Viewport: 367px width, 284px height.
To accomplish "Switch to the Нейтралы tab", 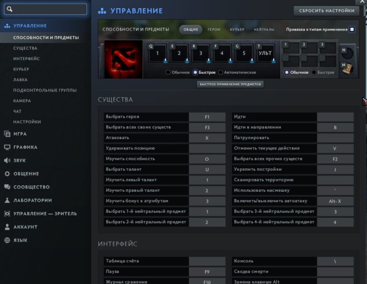I will 264,30.
